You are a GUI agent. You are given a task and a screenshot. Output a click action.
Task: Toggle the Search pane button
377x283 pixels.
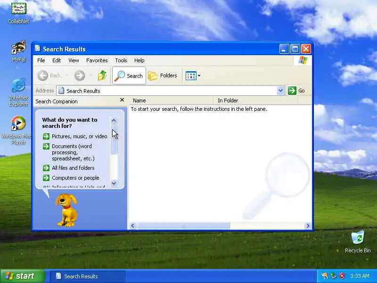click(129, 75)
